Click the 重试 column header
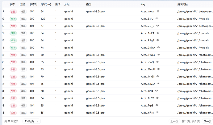This screenshot has width=213, height=125. tap(58, 4)
